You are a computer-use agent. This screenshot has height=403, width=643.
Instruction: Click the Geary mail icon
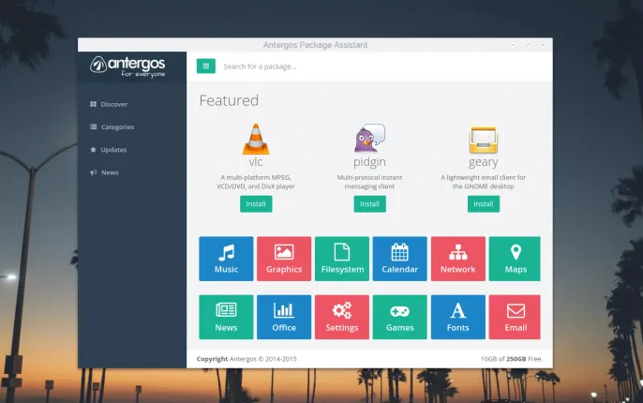pos(484,140)
